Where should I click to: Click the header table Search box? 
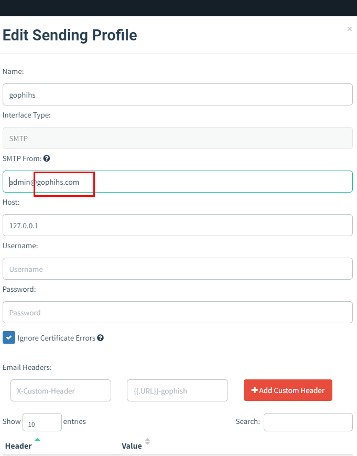click(308, 422)
